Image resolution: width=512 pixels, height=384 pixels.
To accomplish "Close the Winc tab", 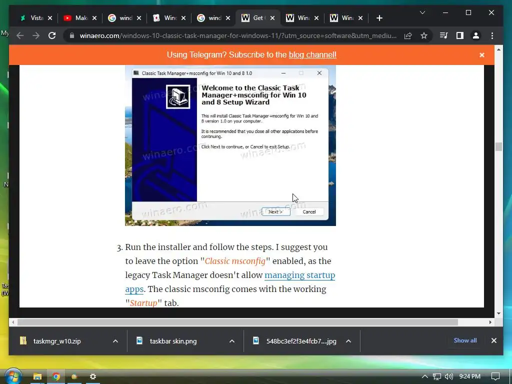I will tap(183, 18).
